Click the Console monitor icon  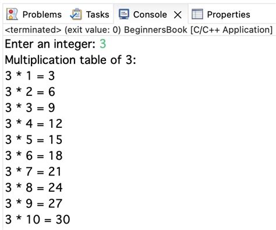click(124, 15)
